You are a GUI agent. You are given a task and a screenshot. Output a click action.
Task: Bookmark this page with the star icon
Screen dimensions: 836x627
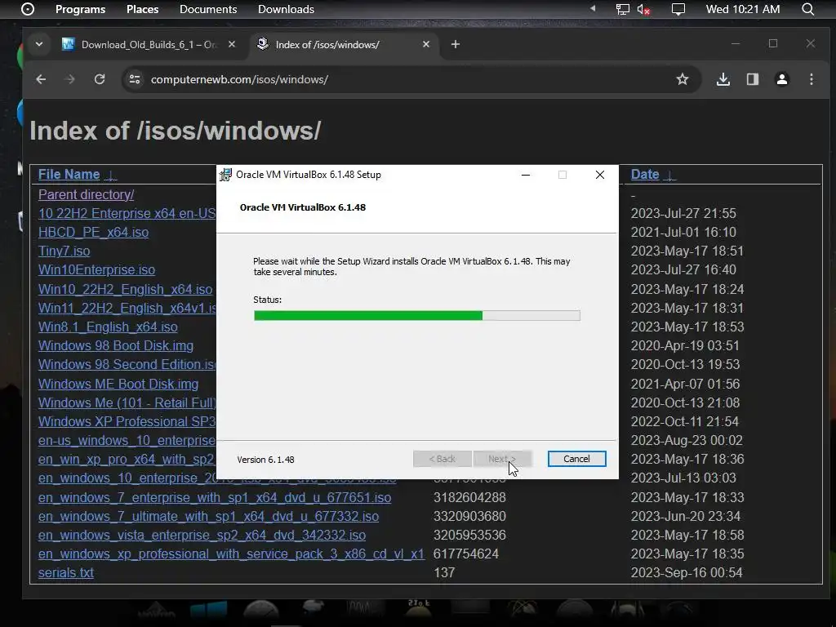683,79
